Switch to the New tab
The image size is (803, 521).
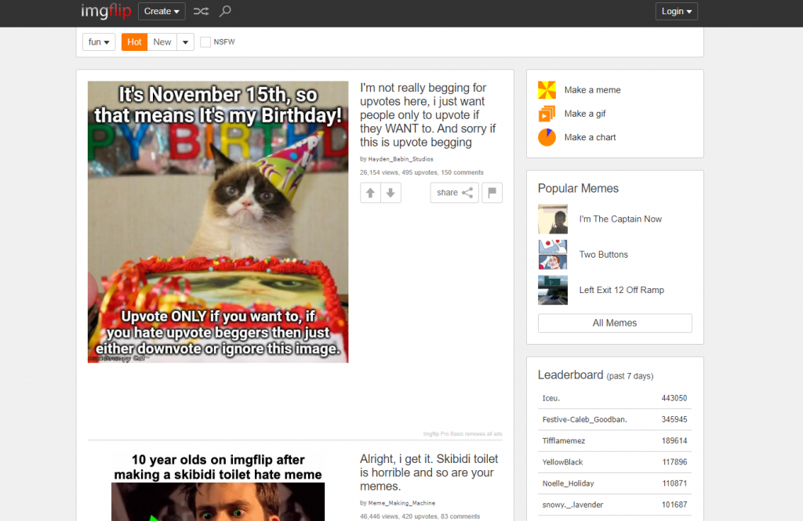[x=162, y=42]
